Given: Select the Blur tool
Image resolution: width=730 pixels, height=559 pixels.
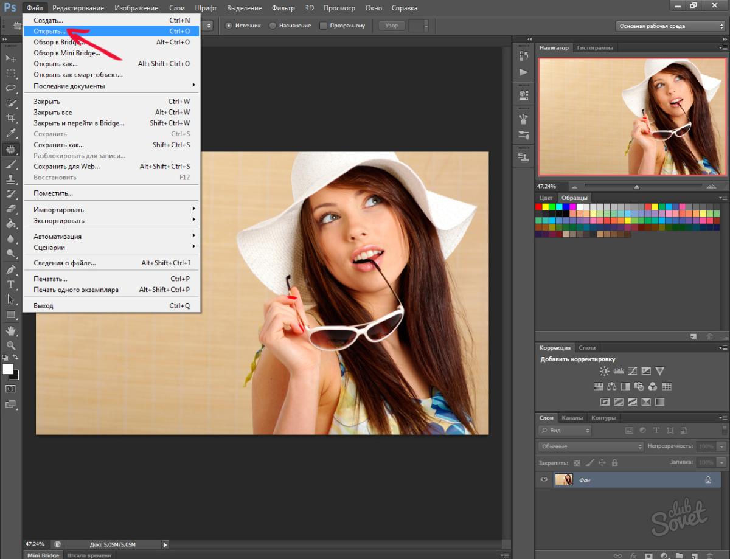Looking at the screenshot, I should coord(10,238).
